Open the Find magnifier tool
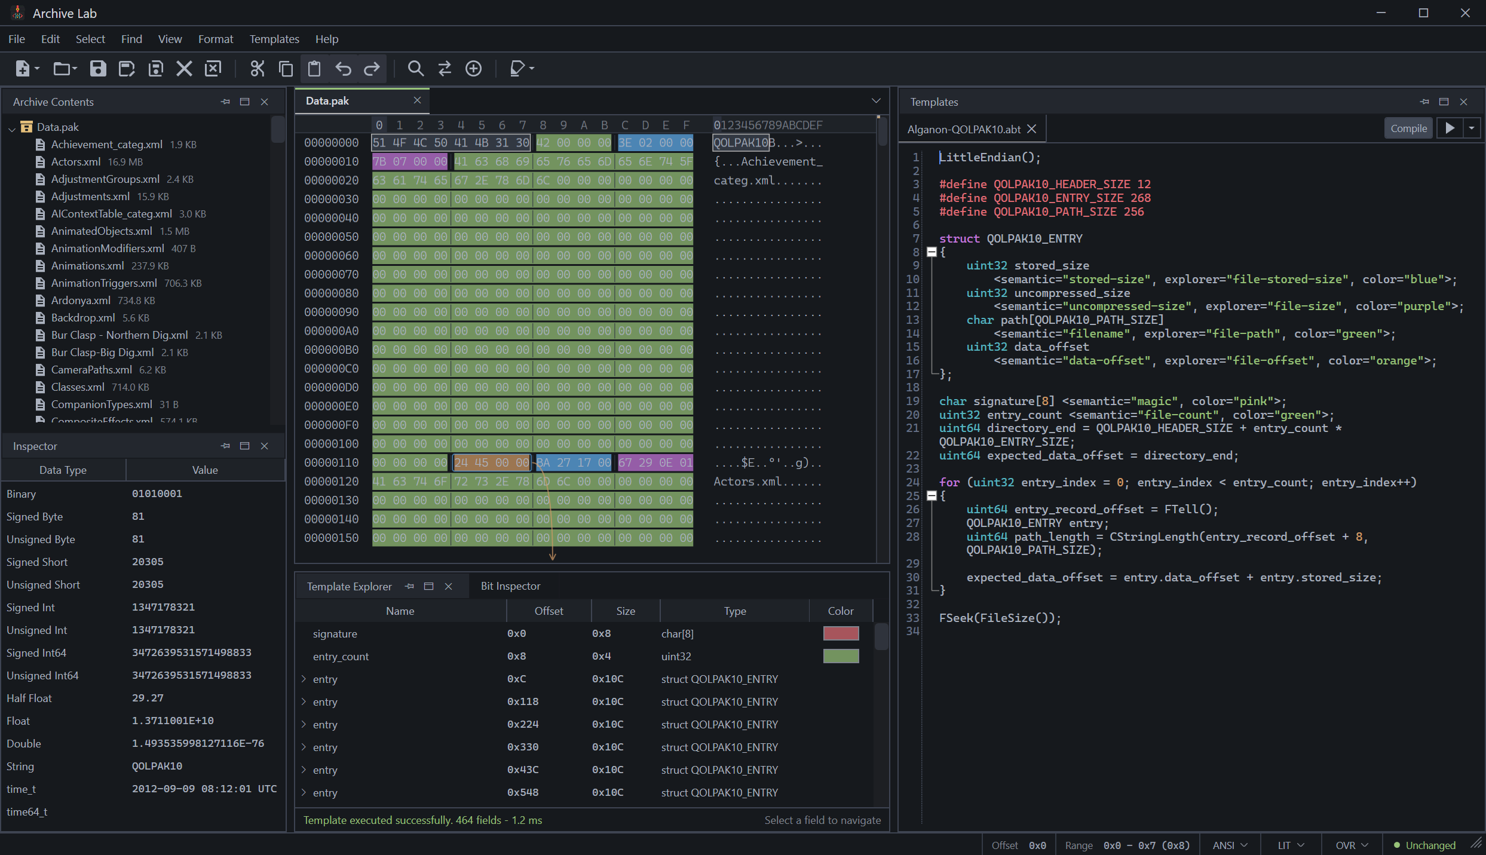1486x855 pixels. [x=416, y=69]
